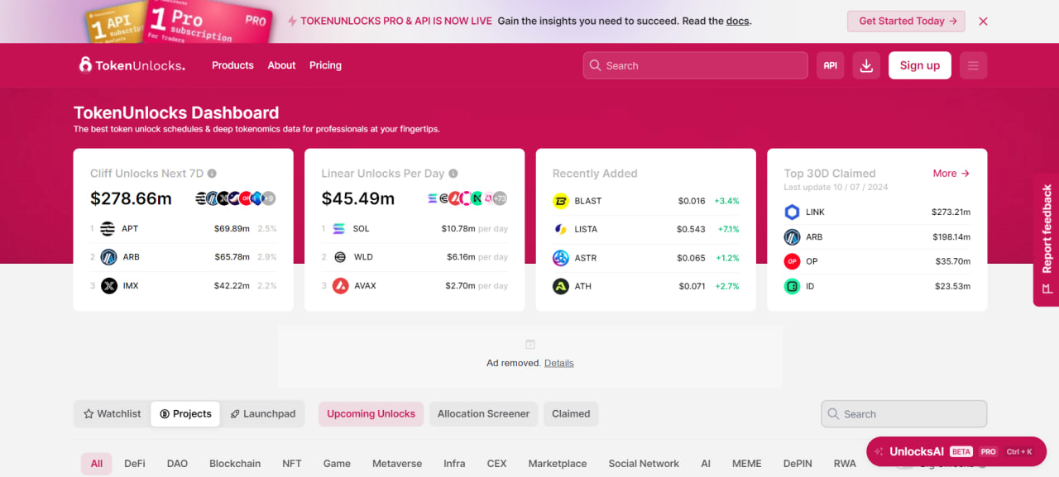Open the Report feedback side tab

pyautogui.click(x=1047, y=240)
